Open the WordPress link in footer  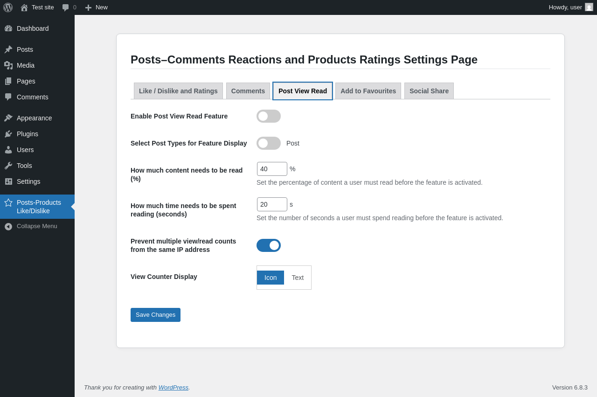(173, 388)
